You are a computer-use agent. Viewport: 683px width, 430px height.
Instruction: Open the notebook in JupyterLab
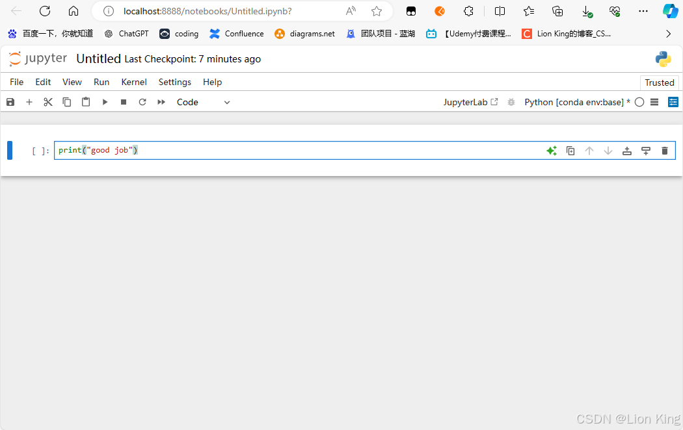pyautogui.click(x=470, y=102)
